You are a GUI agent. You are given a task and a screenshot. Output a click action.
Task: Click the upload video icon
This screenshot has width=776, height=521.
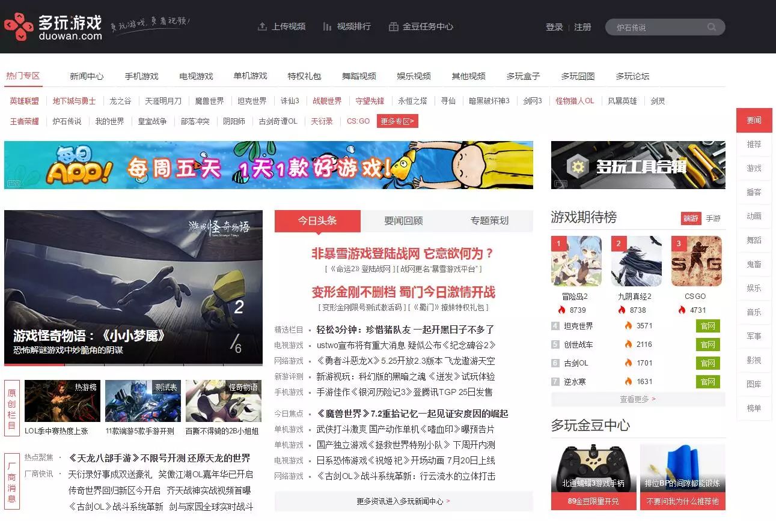point(262,26)
